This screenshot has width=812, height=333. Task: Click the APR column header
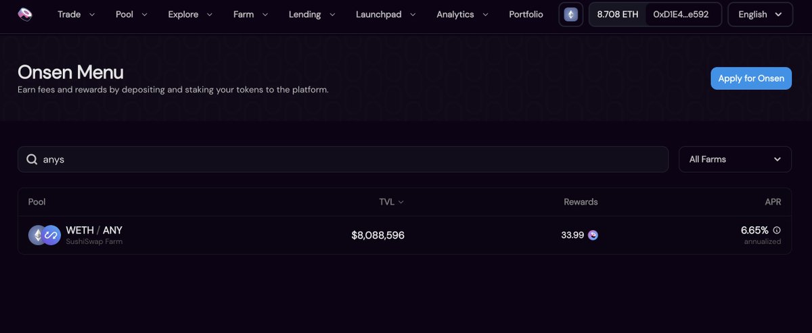pos(773,202)
